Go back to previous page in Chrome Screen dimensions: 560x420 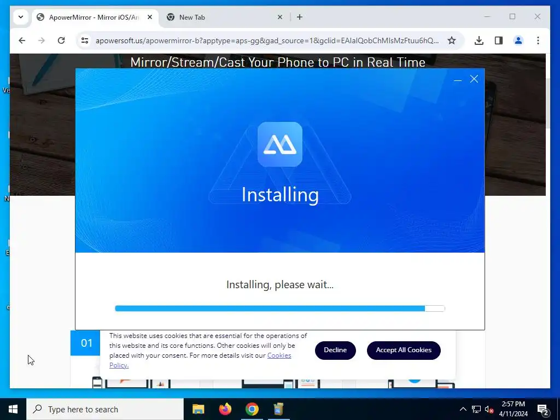(x=22, y=40)
